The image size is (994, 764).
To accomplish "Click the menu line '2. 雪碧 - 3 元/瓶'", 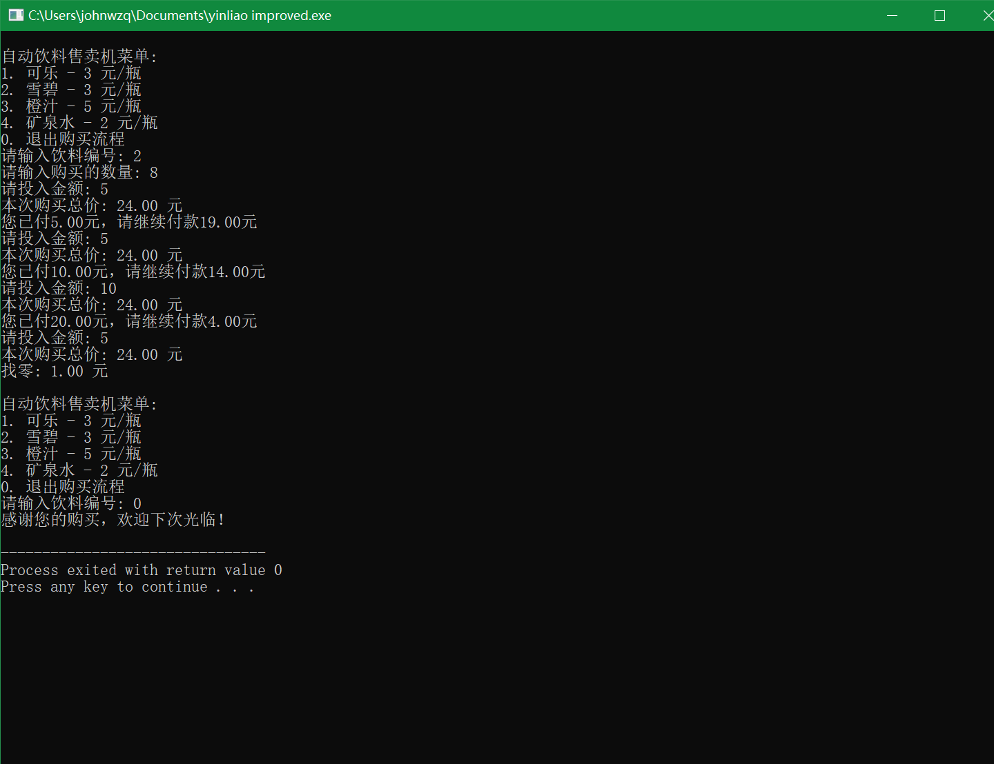I will (x=71, y=89).
